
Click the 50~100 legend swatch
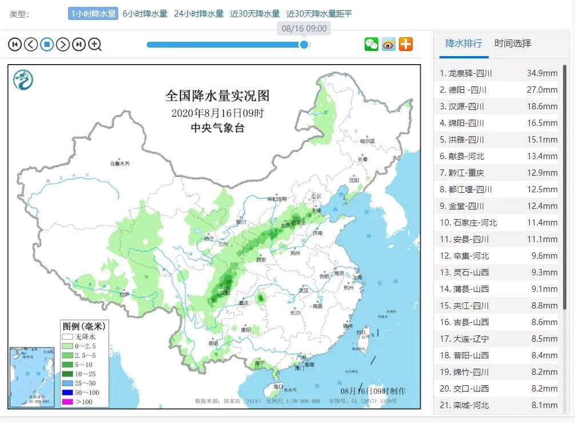tap(67, 393)
